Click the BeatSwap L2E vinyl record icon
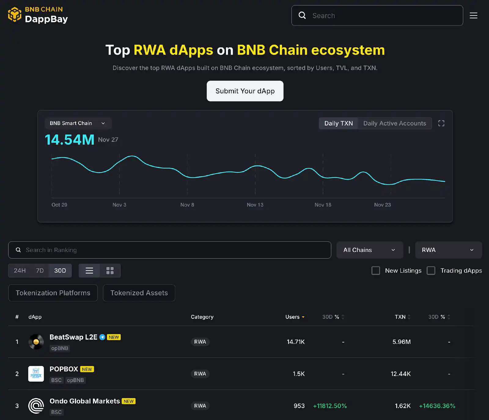 pos(36,342)
